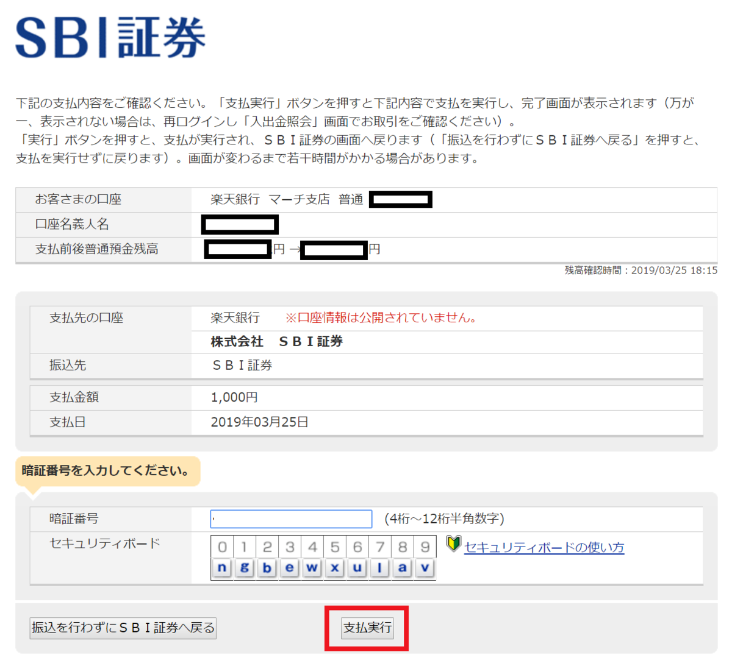Click the beginner mark icon beside the help link
The image size is (732, 666).
(x=453, y=544)
